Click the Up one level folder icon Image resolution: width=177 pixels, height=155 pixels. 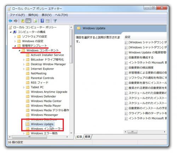pyautogui.click(x=23, y=21)
